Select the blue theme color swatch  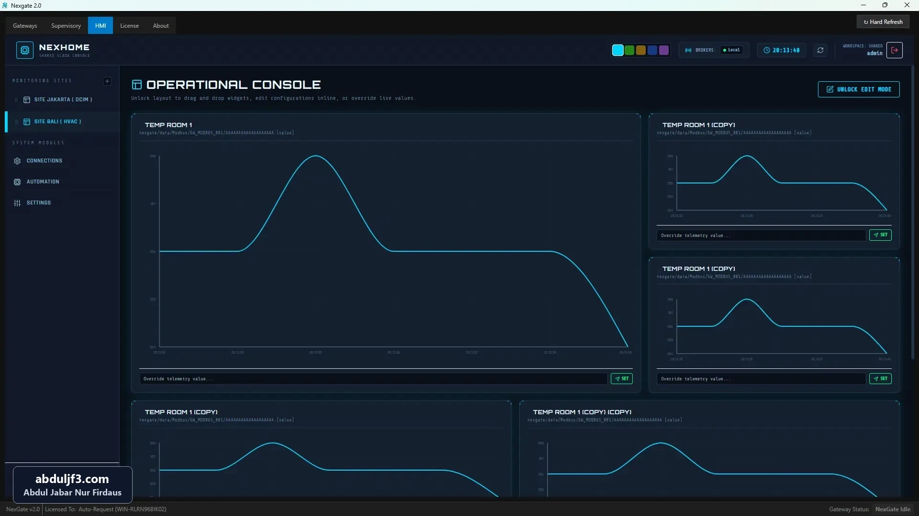652,50
